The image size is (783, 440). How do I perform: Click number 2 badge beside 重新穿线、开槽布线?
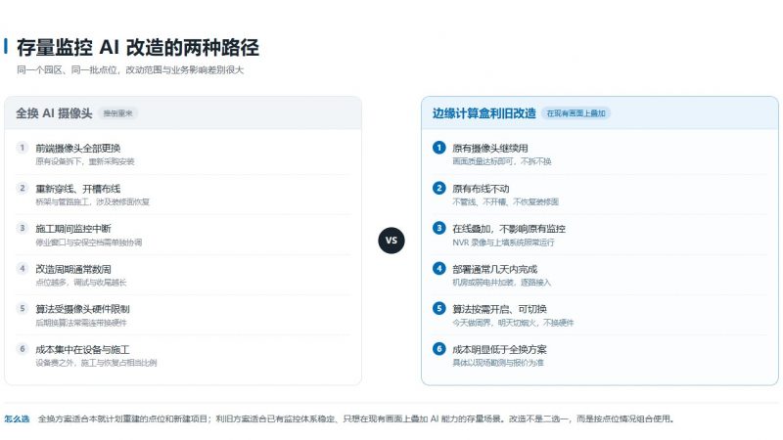pyautogui.click(x=22, y=188)
